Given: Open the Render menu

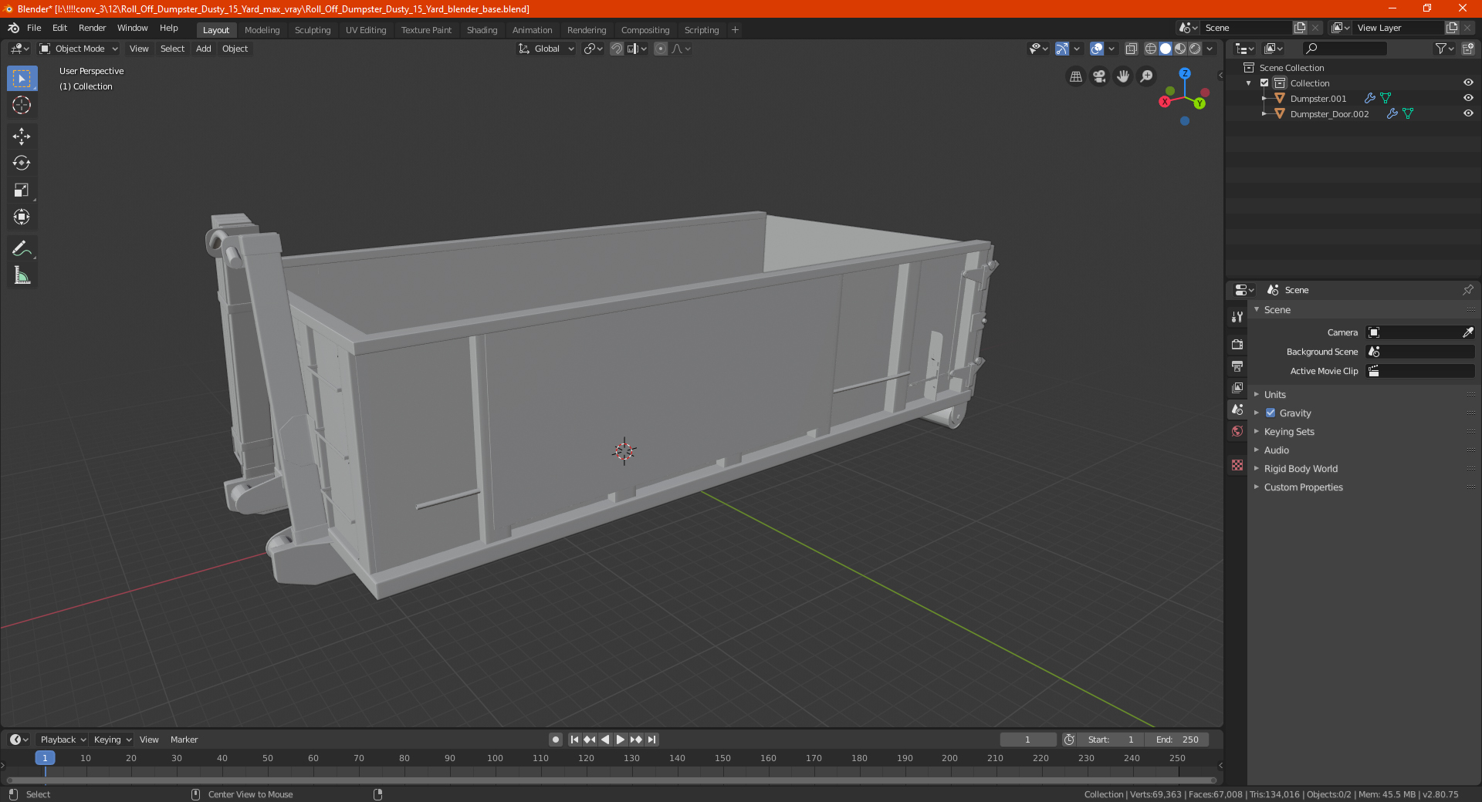Looking at the screenshot, I should pyautogui.click(x=92, y=28).
